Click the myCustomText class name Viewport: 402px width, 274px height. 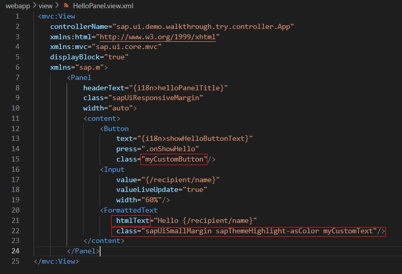pyautogui.click(x=348, y=231)
